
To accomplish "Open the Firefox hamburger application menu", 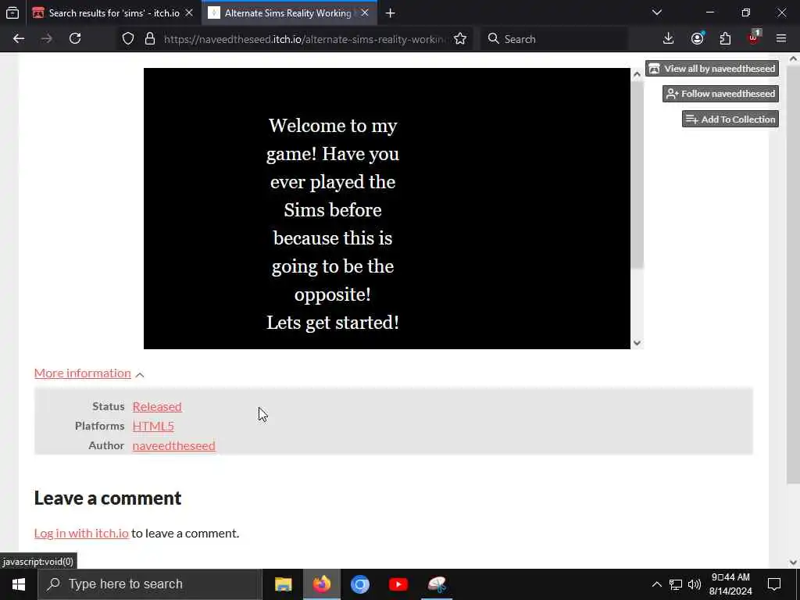I will click(x=781, y=39).
